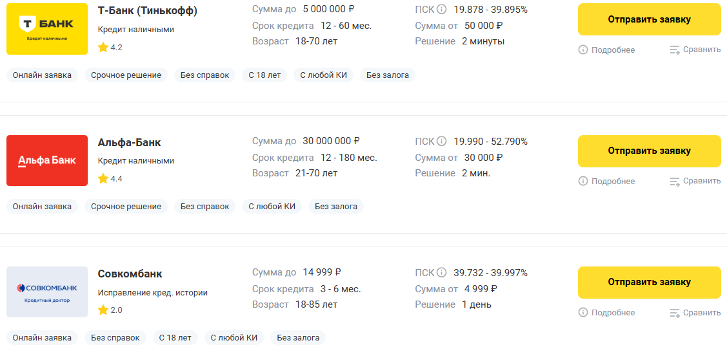Open the Совкомбанк title

(130, 274)
